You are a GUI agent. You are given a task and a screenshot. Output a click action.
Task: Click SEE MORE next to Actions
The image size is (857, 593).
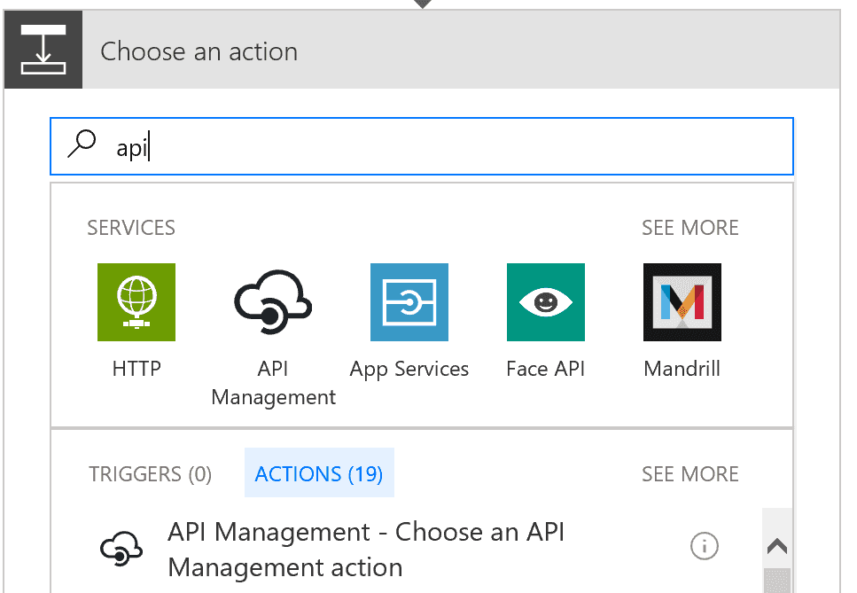pos(689,474)
